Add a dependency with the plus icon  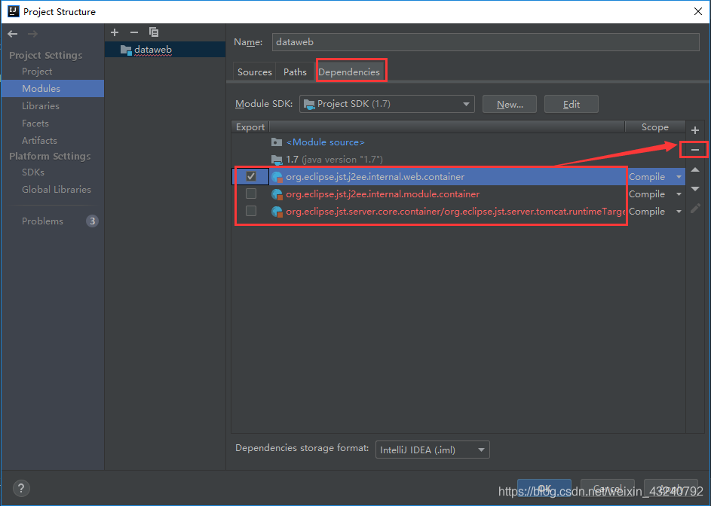(x=694, y=130)
